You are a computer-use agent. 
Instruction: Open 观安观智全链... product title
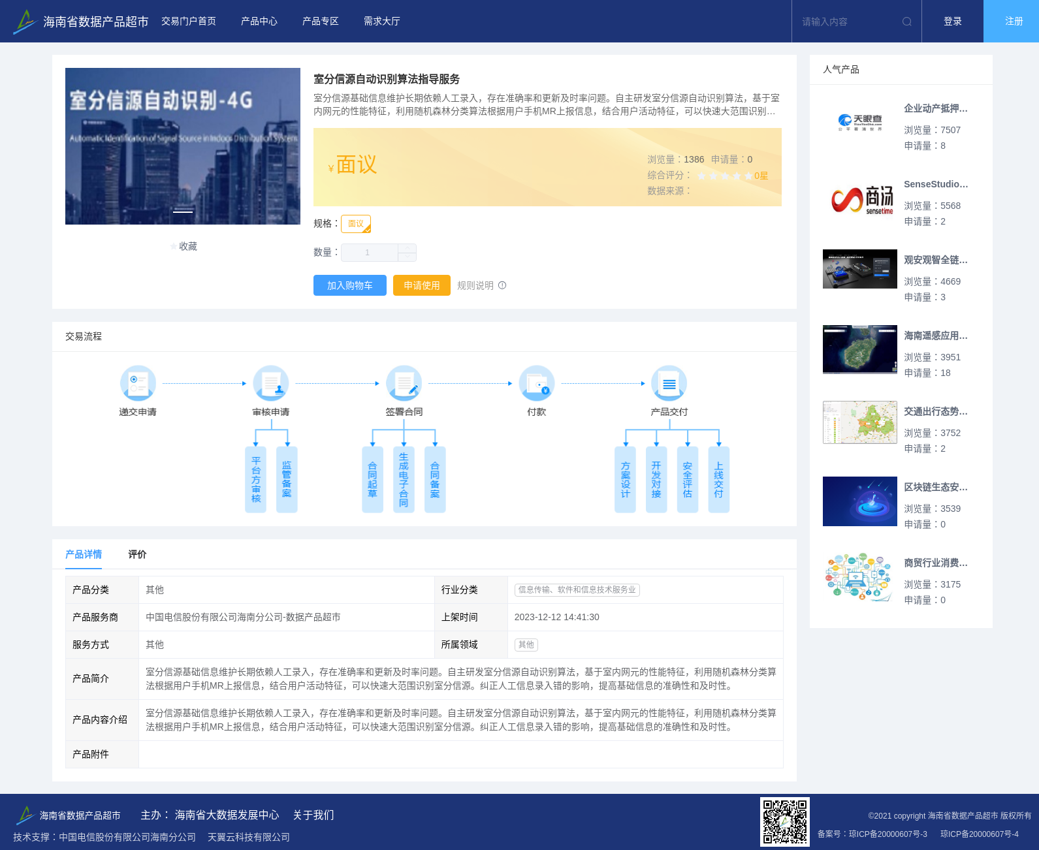[936, 260]
